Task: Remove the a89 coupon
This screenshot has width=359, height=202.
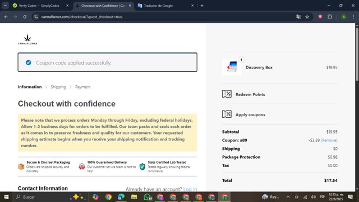Action: [x=329, y=140]
